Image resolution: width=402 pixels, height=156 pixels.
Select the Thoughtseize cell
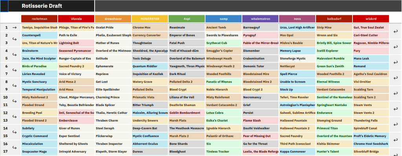click(x=150, y=43)
